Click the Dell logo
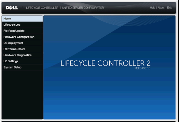The width and height of the screenshot is (179, 122). coord(12,8)
